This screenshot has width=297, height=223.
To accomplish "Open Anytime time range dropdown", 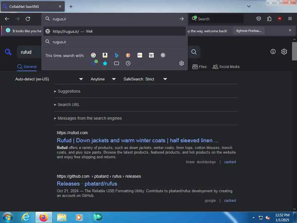I will [x=103, y=79].
